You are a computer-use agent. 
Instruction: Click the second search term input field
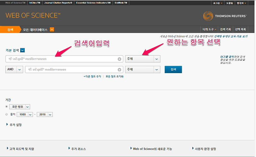click(x=74, y=70)
